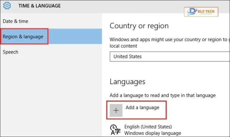230x137 pixels.
Task: Select the English (United States) language entry
Action: [x=148, y=127]
